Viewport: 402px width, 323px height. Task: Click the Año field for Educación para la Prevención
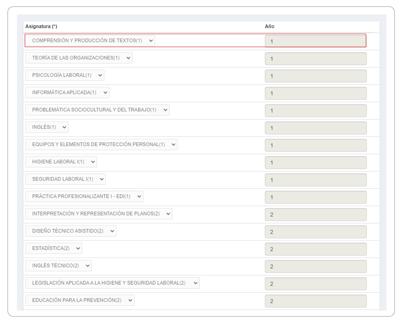(316, 301)
